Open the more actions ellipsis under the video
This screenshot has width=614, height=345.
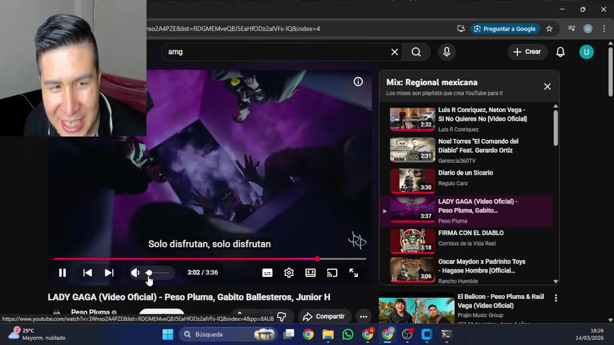pyautogui.click(x=364, y=316)
